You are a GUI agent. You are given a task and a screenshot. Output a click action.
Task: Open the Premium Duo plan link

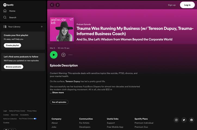tap(141, 127)
